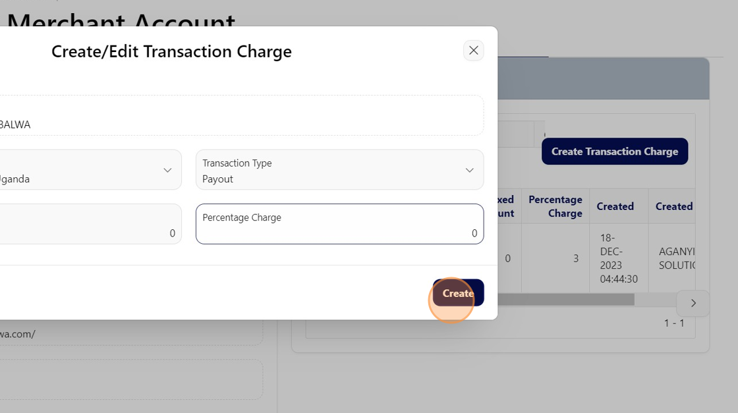Open the Transaction Type dropdown

point(339,170)
